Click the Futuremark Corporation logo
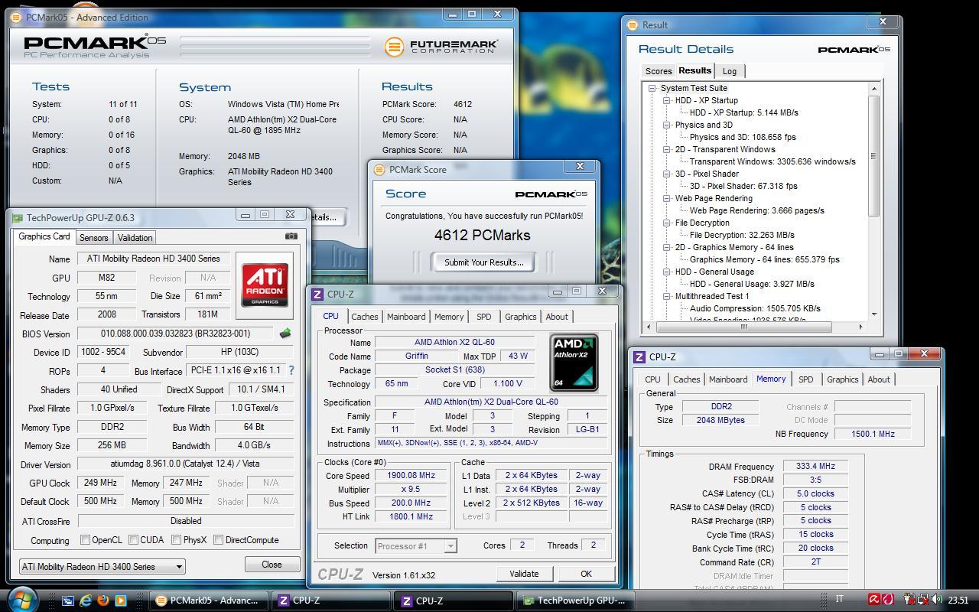Viewport: 979px width, 612px height. point(441,47)
